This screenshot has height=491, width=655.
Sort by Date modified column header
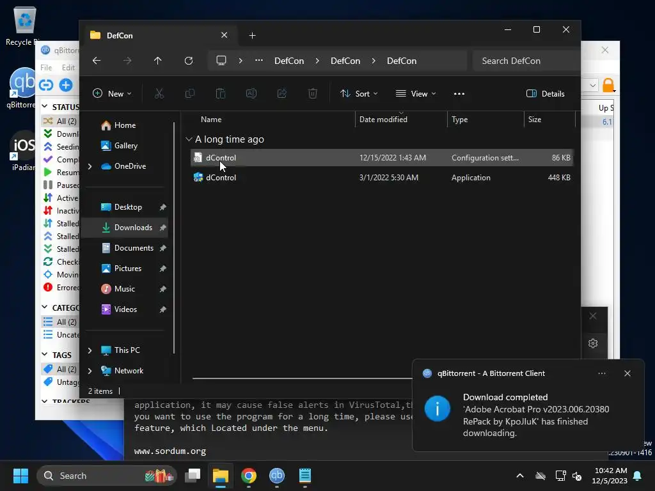point(401,120)
